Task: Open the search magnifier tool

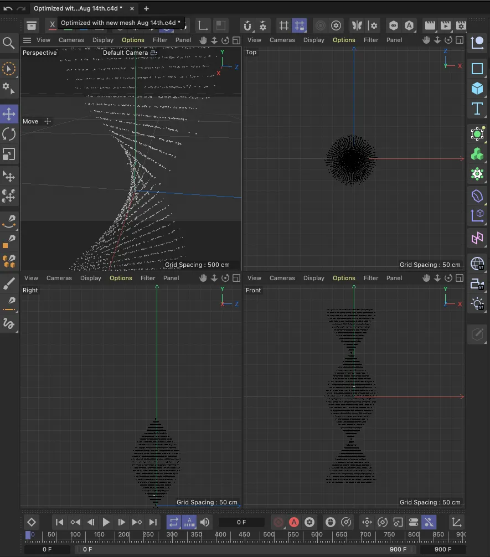Action: (9, 43)
